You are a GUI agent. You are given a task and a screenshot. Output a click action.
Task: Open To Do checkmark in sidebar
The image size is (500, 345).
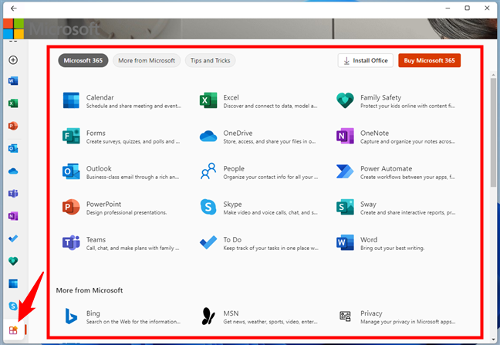pyautogui.click(x=13, y=238)
